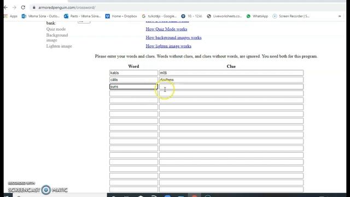Click the Background image label
The width and height of the screenshot is (350, 197).
coord(57,38)
